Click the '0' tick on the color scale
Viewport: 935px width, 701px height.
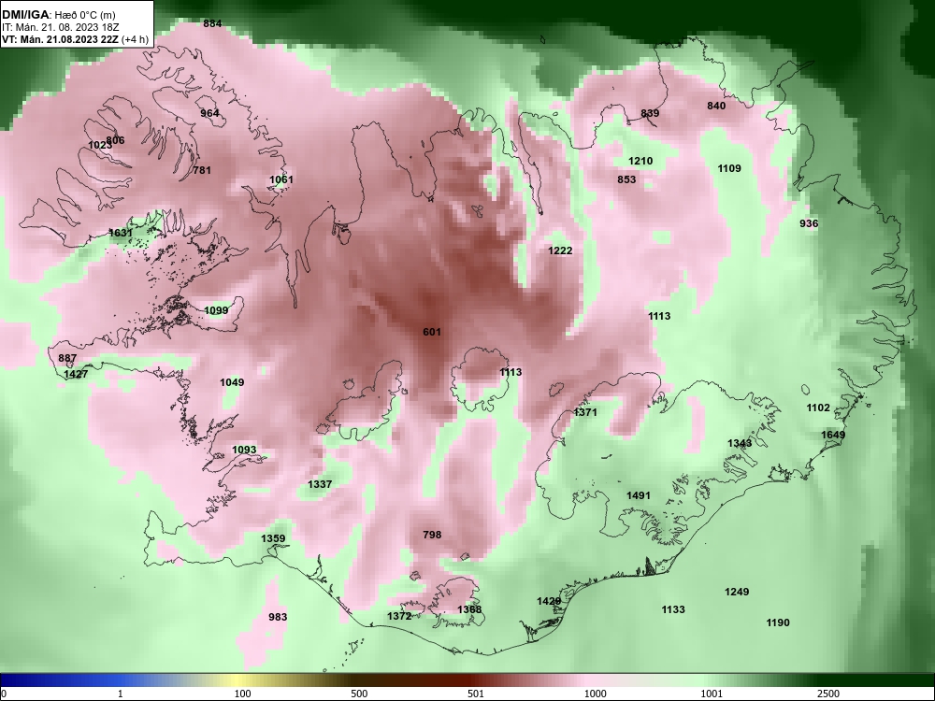click(3, 694)
